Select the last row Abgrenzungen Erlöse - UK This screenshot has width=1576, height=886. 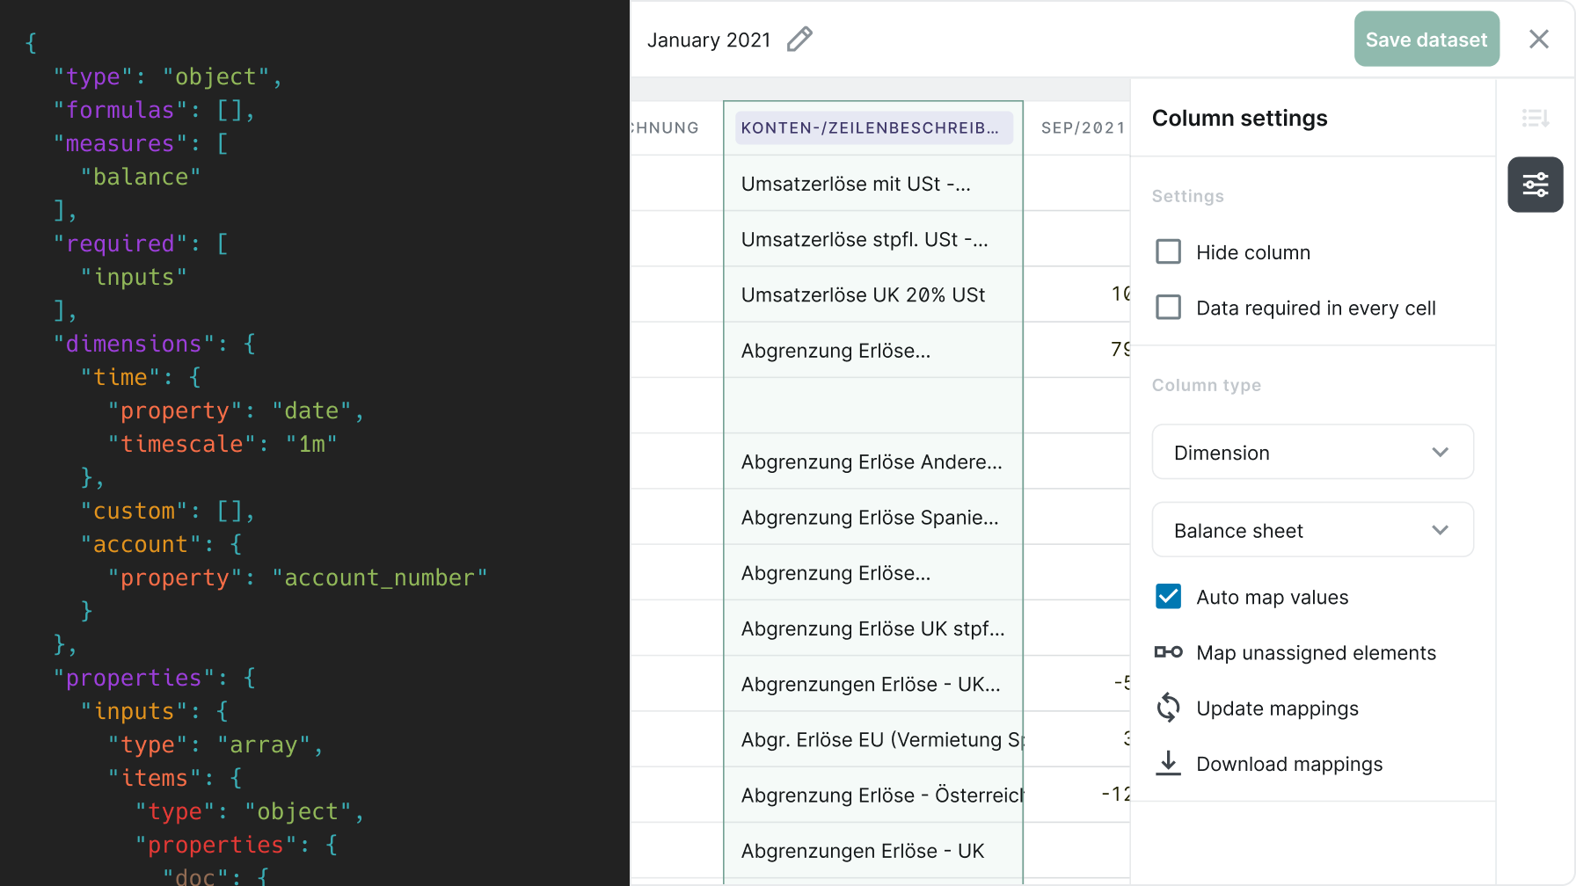tap(873, 850)
